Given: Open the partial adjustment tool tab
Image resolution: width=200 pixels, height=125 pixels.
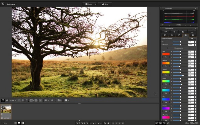Looking at the screenshot, I should tap(183, 32).
